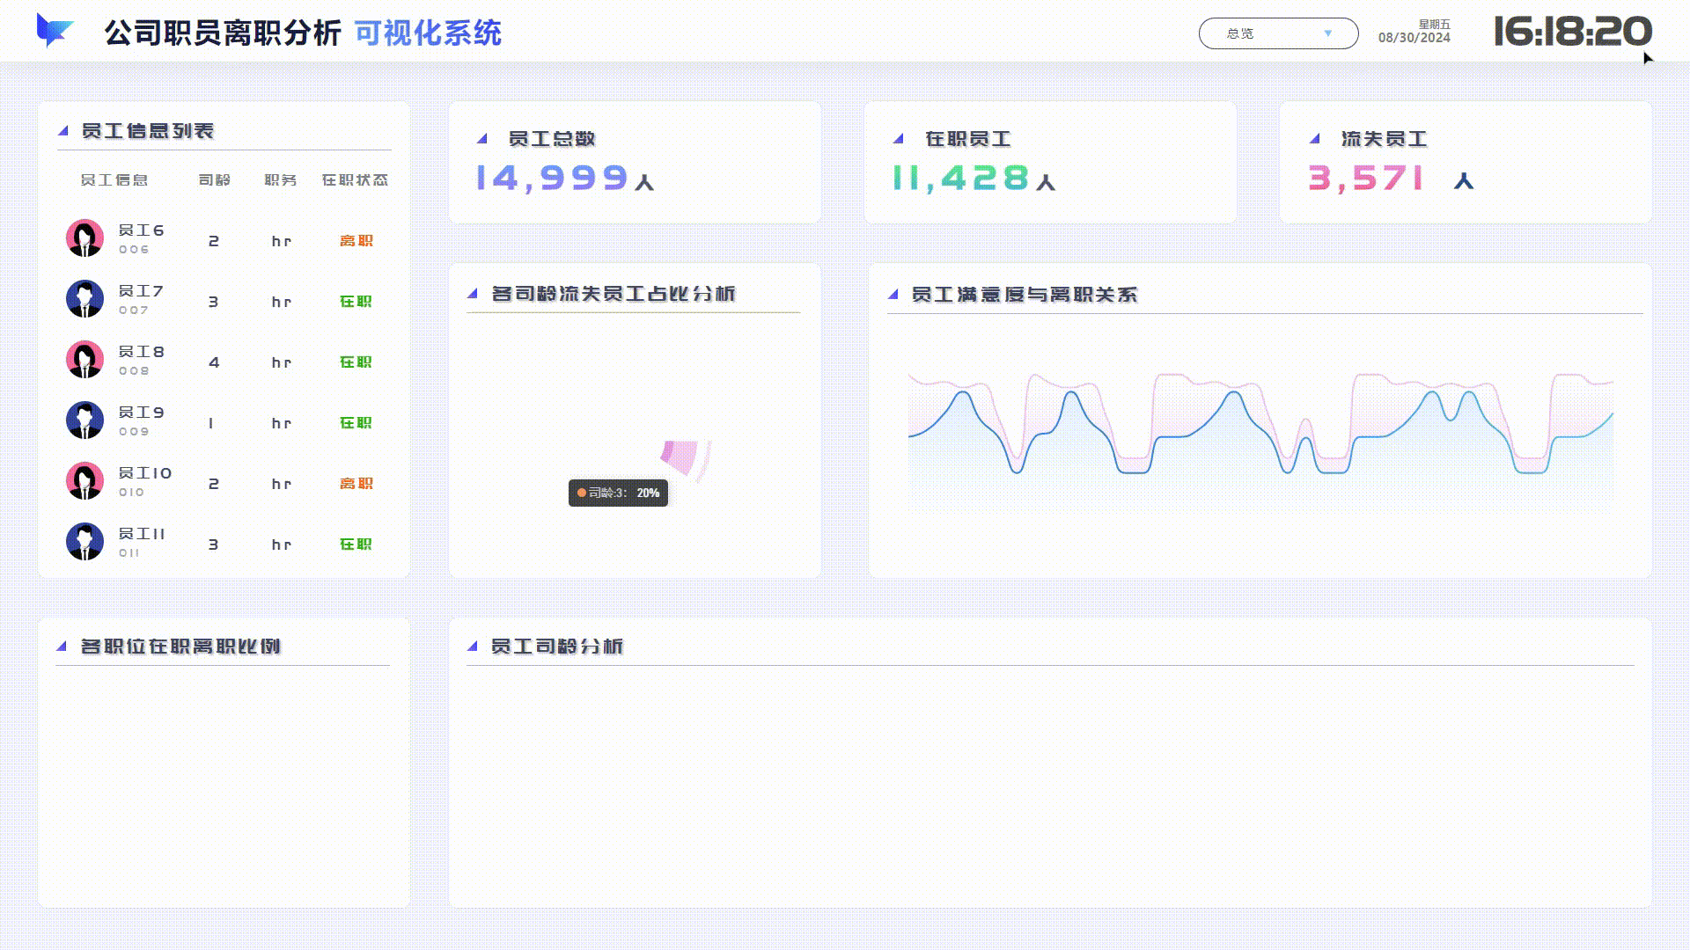The image size is (1690, 950).
Task: Click the 14,999 total employees value
Action: coord(552,179)
